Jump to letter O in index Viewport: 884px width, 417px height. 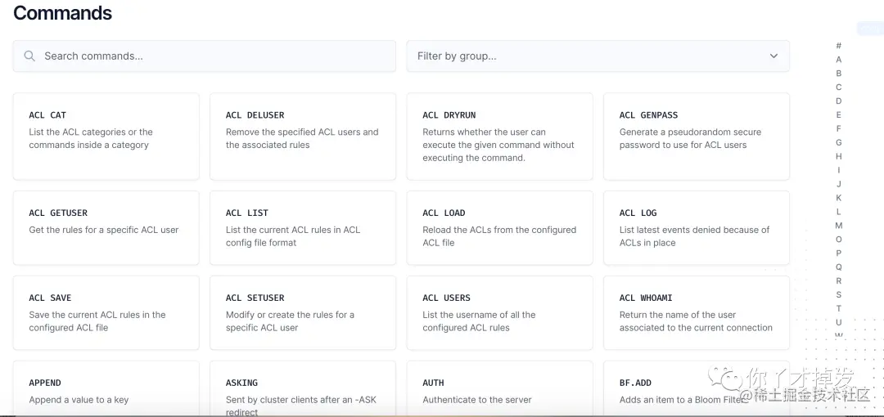[x=839, y=240]
